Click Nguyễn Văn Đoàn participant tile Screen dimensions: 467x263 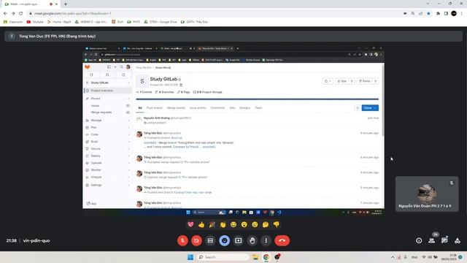tap(427, 194)
